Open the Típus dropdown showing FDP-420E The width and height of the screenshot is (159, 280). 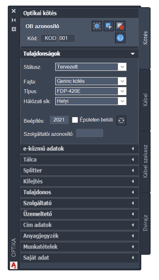tap(91, 91)
